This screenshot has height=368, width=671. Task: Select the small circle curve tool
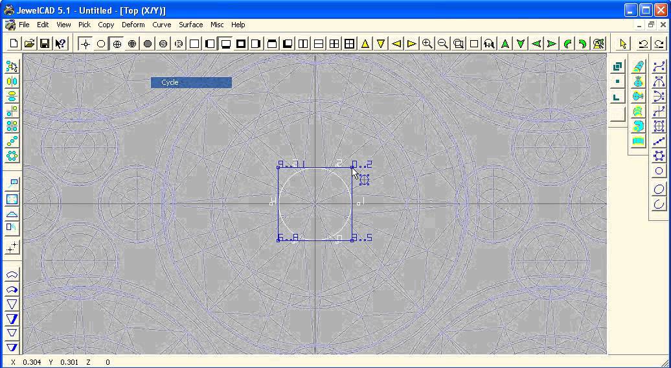click(x=659, y=171)
